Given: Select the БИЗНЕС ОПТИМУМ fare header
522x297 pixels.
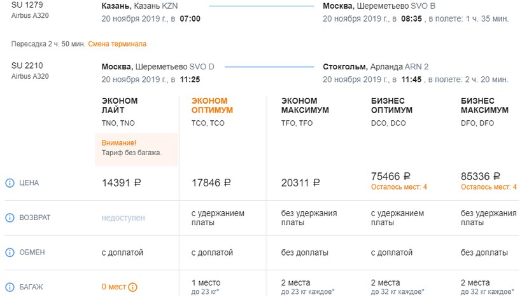Looking at the screenshot, I should (391, 106).
